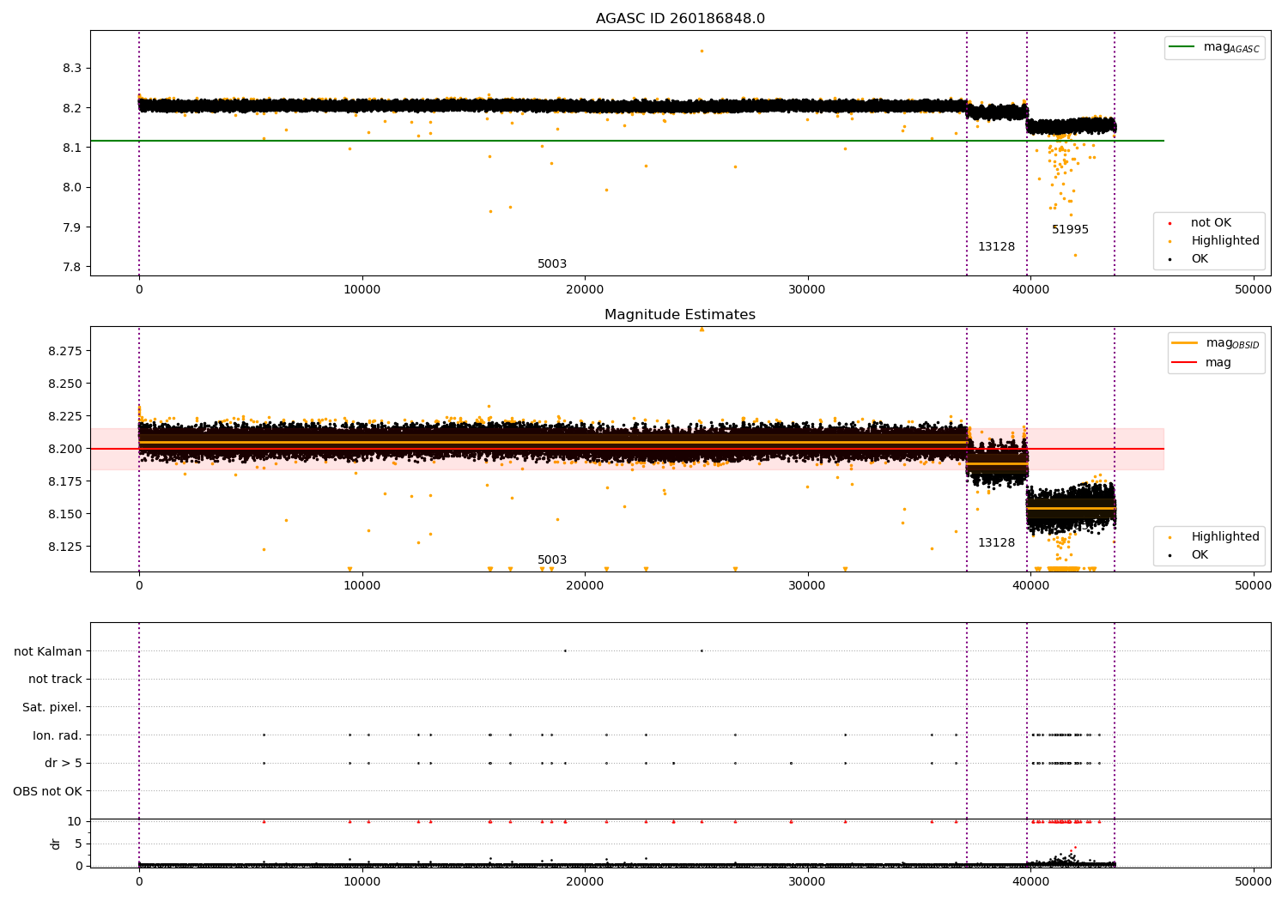The height and width of the screenshot is (901, 1288).
Task: Click the '5003' annotation in the top plot
Action: (552, 264)
